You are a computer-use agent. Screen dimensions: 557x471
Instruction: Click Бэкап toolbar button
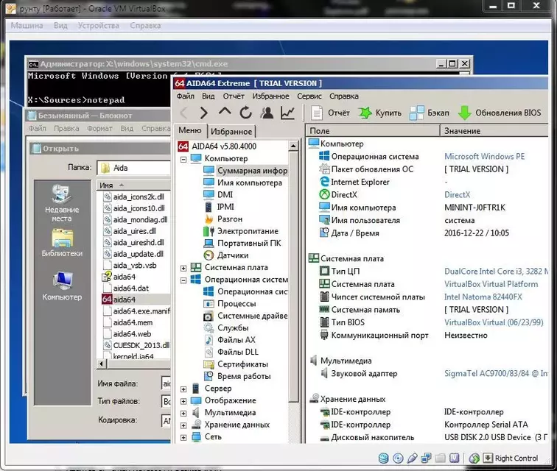point(429,113)
